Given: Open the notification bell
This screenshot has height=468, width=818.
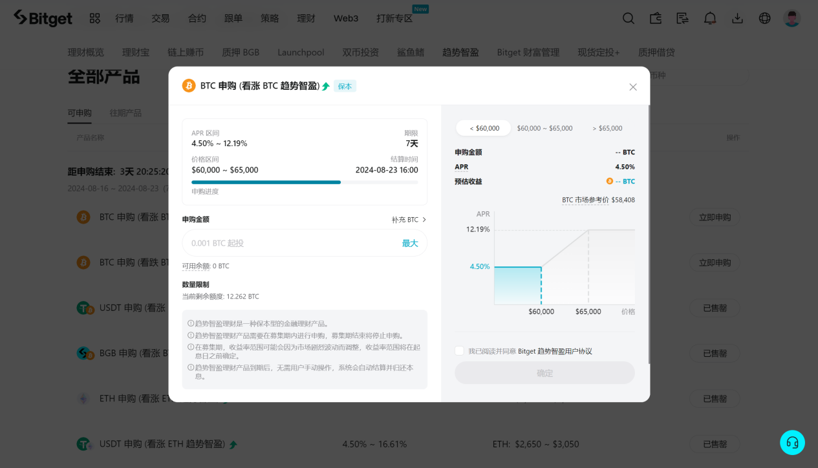Looking at the screenshot, I should (710, 18).
